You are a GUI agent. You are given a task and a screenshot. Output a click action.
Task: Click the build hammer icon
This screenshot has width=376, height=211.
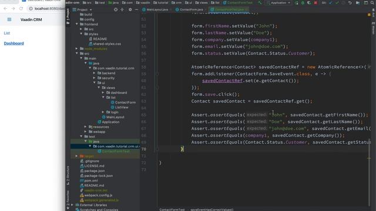(x=260, y=2)
